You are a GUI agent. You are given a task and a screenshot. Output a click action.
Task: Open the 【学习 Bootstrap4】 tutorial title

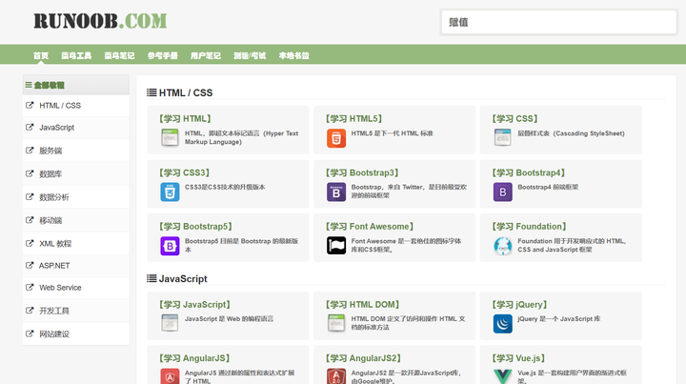coord(529,172)
